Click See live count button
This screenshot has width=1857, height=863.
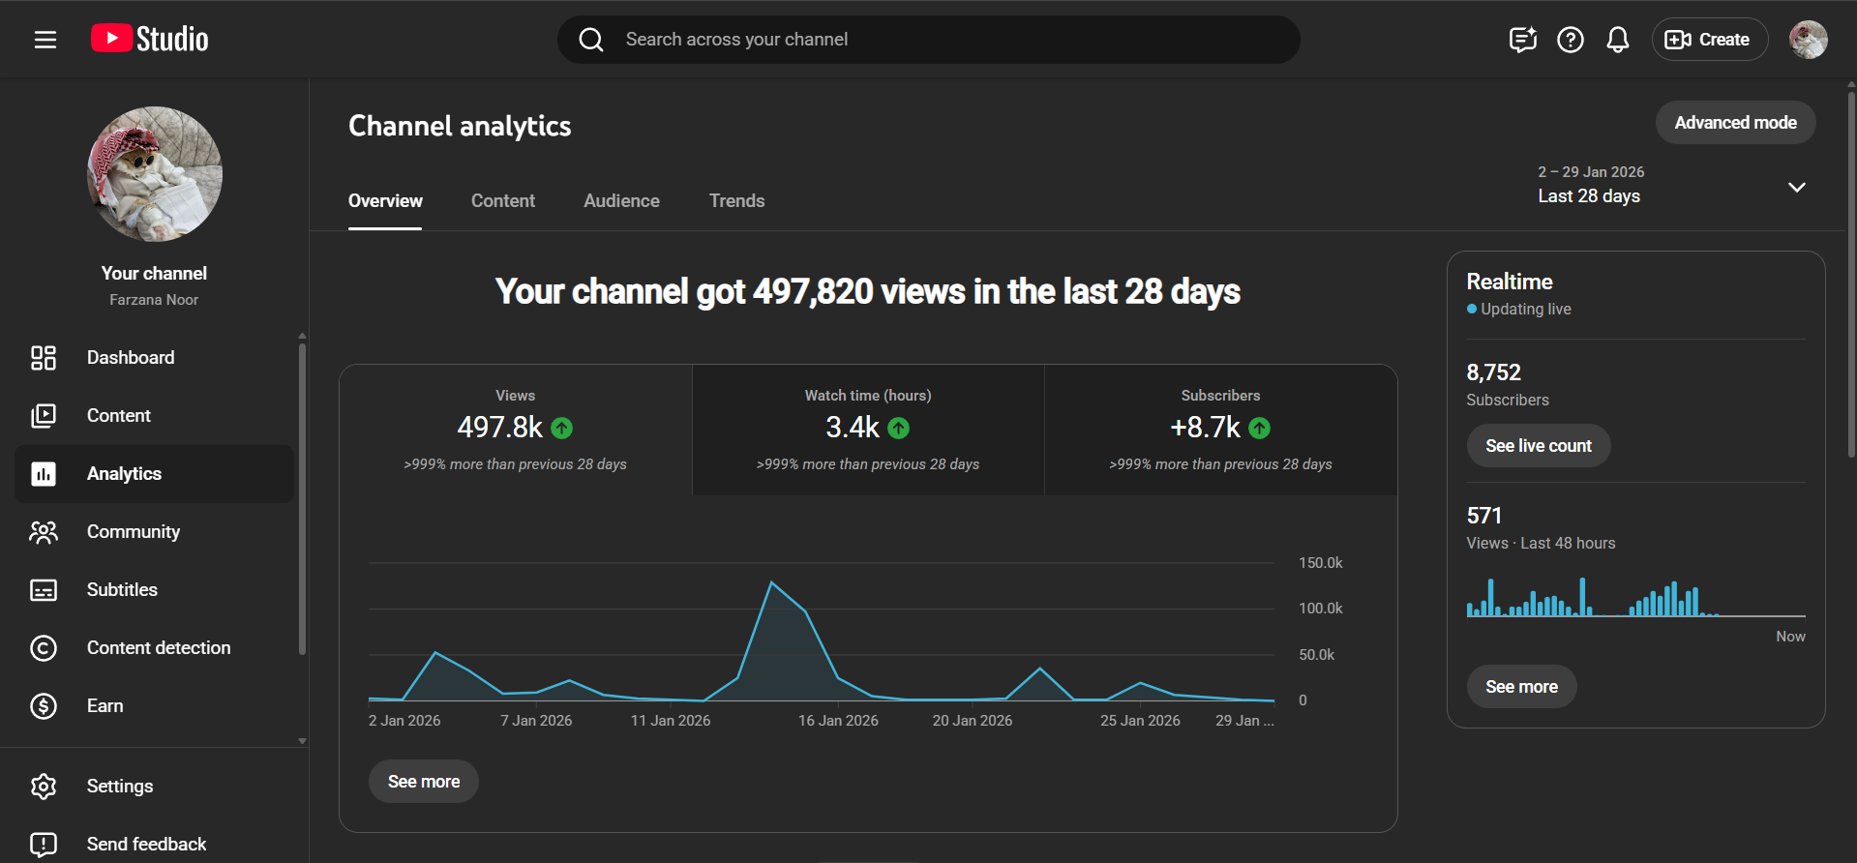[x=1538, y=446]
